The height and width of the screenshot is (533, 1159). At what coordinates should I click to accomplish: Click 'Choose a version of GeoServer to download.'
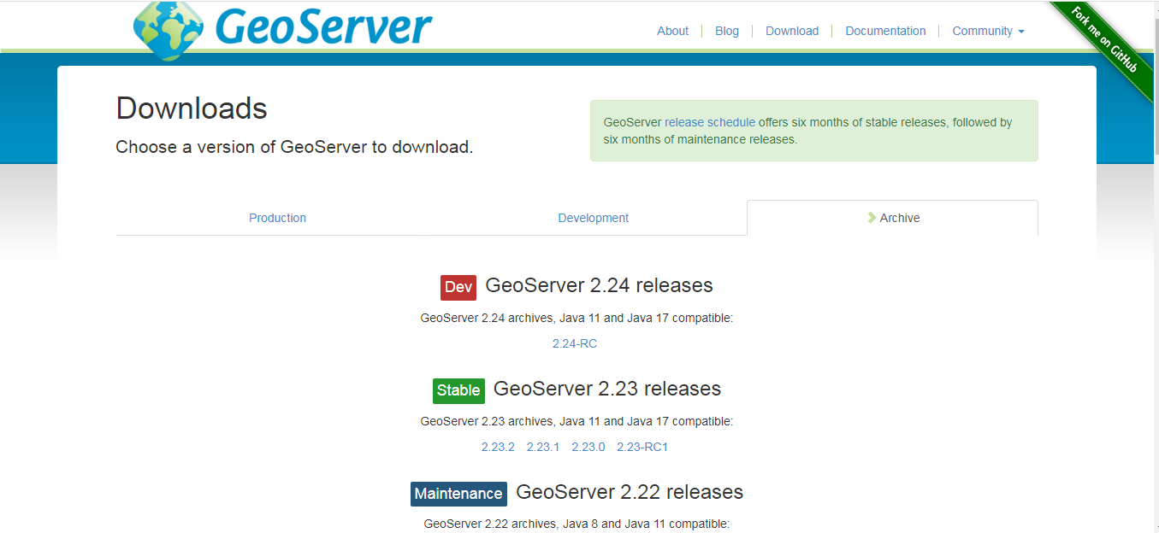point(294,147)
